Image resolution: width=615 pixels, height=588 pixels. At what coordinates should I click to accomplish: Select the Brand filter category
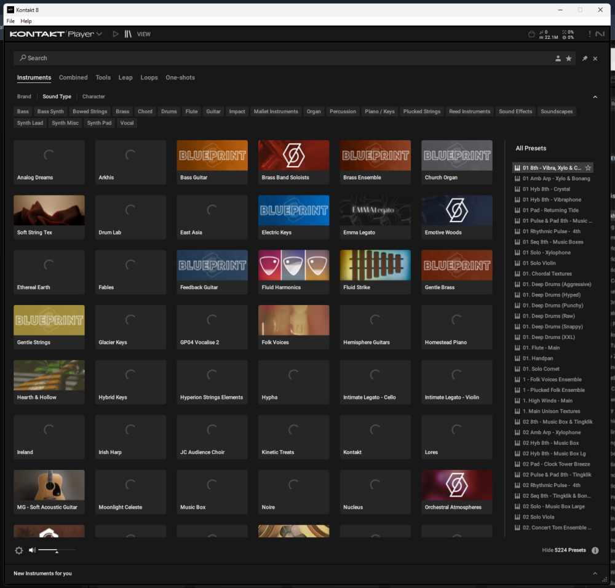point(24,97)
